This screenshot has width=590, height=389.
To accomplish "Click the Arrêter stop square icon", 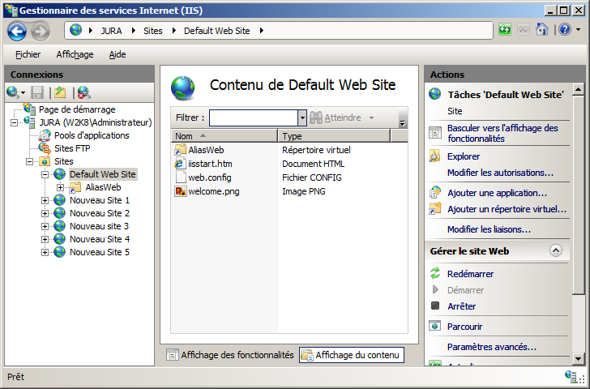I will click(435, 306).
